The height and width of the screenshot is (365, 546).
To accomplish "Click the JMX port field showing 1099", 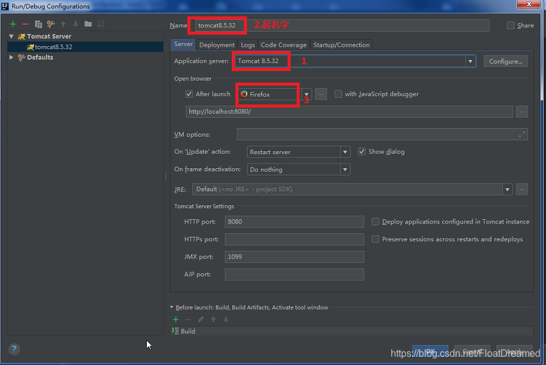I will pos(294,257).
